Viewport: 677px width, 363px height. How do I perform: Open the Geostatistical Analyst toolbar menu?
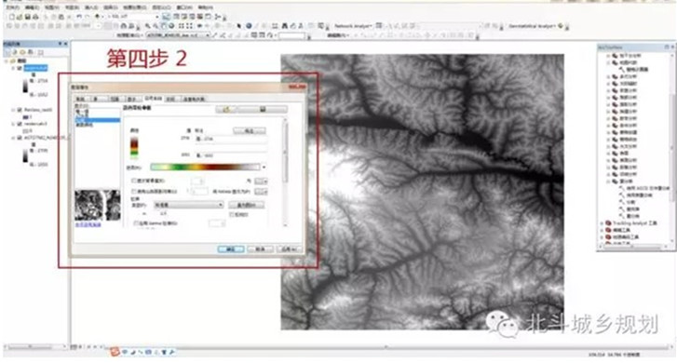tap(533, 26)
